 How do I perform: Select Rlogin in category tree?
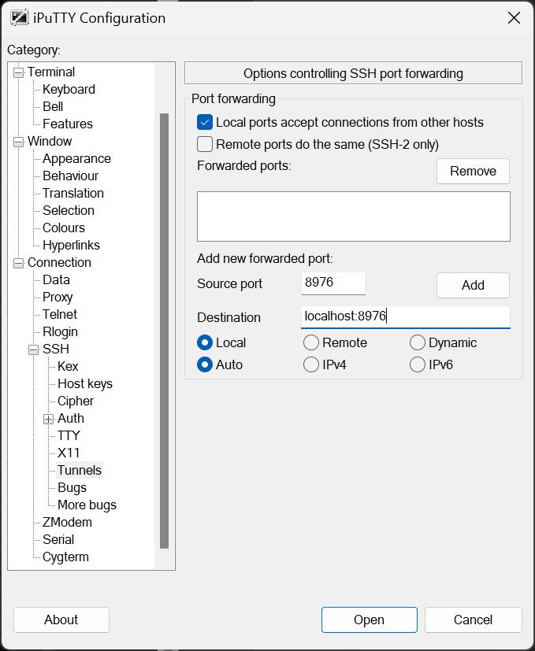pyautogui.click(x=60, y=331)
